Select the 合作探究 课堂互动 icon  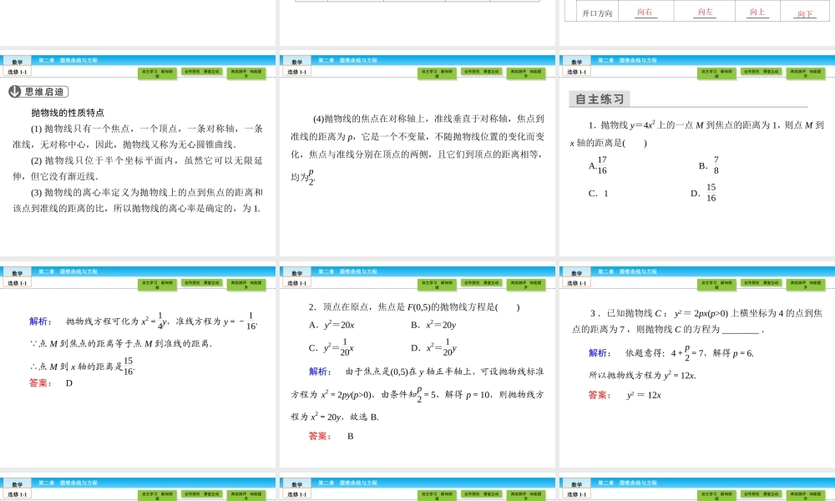click(x=205, y=72)
